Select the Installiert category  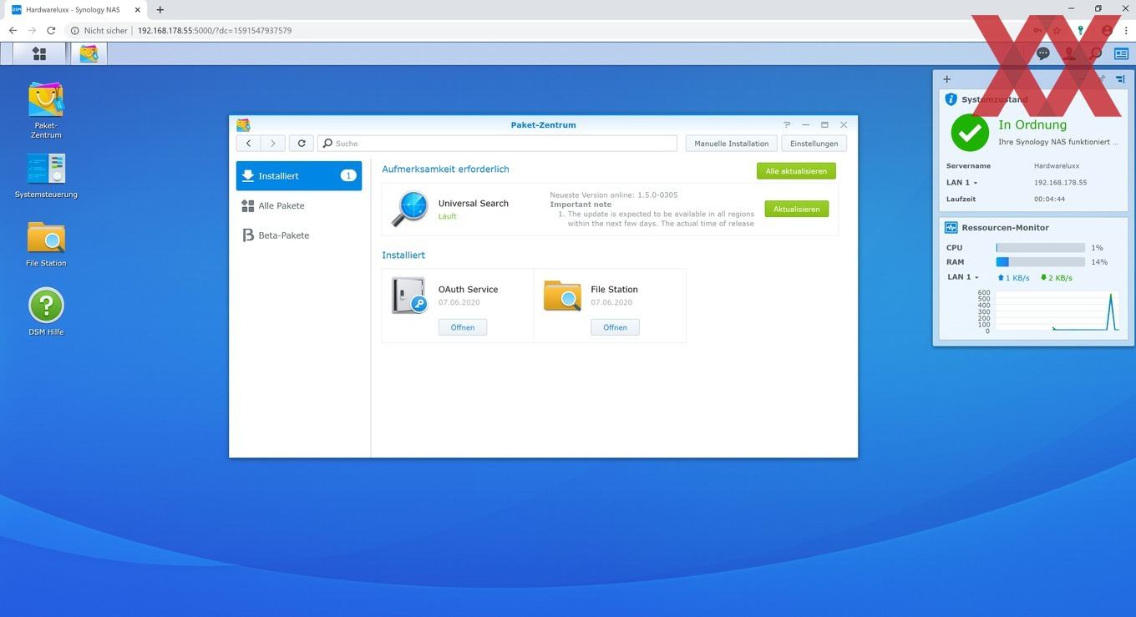299,176
